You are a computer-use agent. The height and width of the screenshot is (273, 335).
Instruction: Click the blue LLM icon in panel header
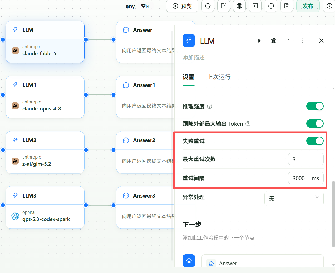189,41
